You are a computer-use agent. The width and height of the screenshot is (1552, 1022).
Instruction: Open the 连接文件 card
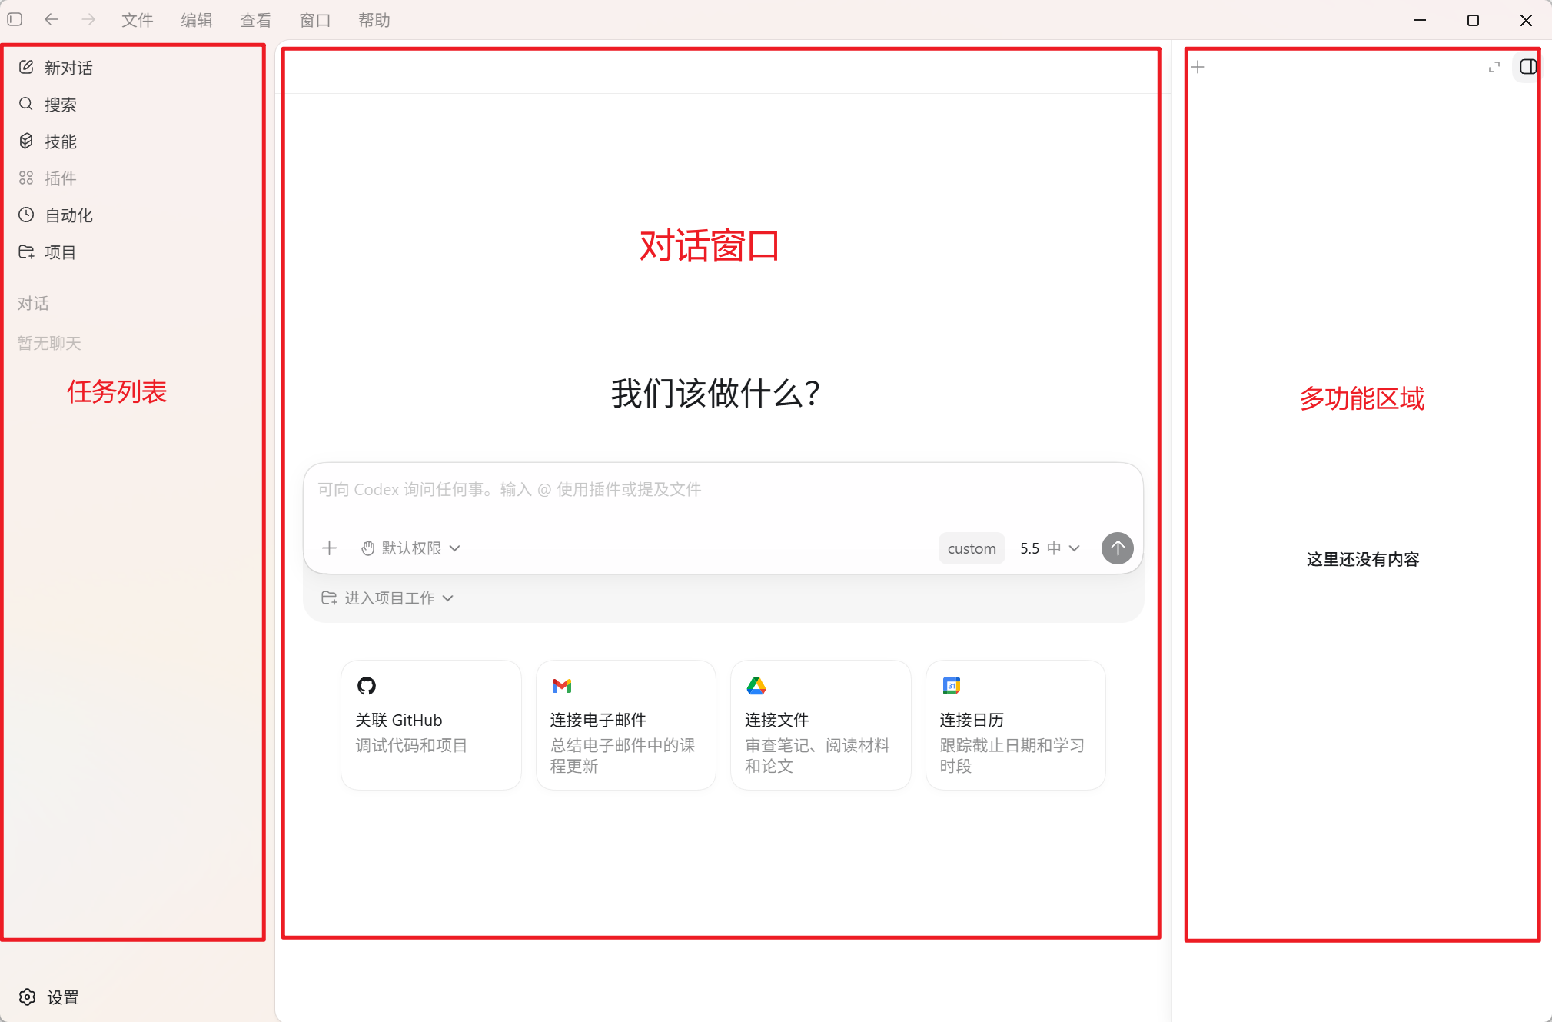[x=821, y=725]
